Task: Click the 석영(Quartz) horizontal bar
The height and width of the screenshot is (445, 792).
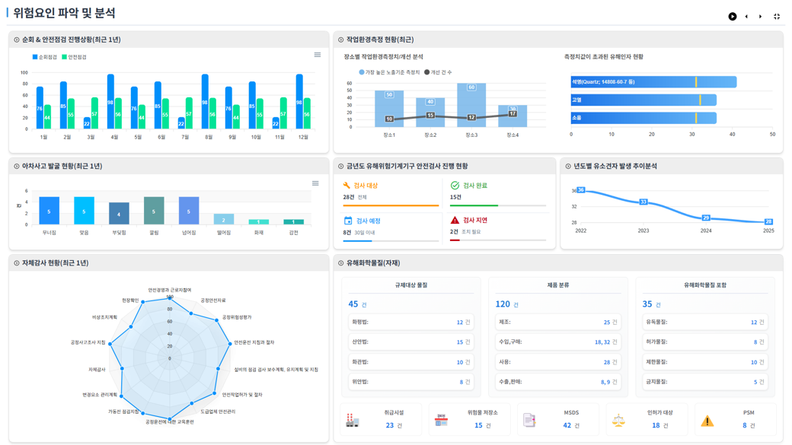Action: tap(653, 82)
